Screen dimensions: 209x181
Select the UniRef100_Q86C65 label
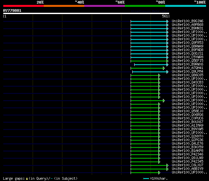coord(187,75)
